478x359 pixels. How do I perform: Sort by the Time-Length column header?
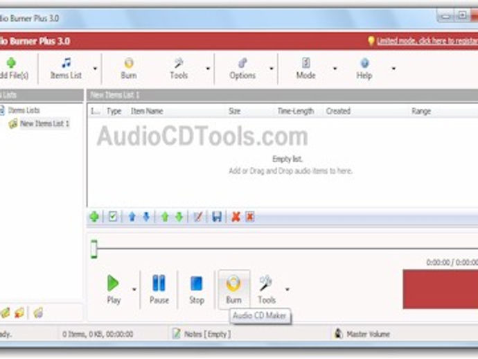pos(296,111)
